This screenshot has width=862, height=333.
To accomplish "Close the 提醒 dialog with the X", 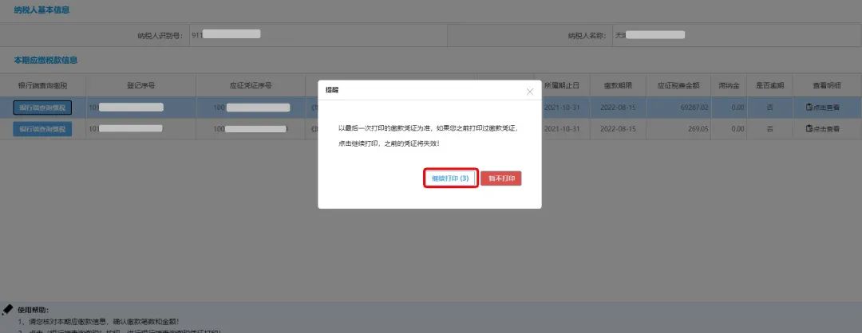I will pyautogui.click(x=529, y=92).
